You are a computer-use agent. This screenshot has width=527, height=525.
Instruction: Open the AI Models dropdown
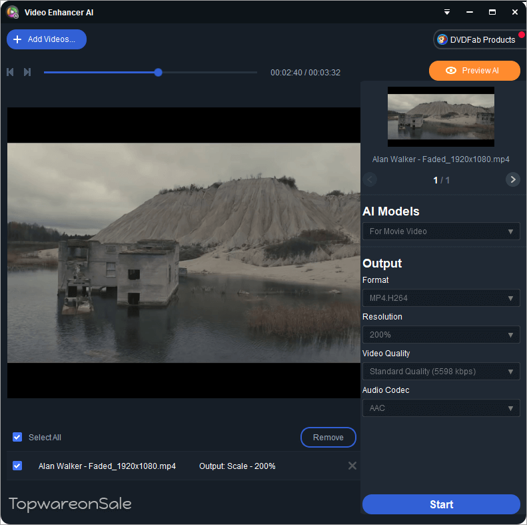441,231
